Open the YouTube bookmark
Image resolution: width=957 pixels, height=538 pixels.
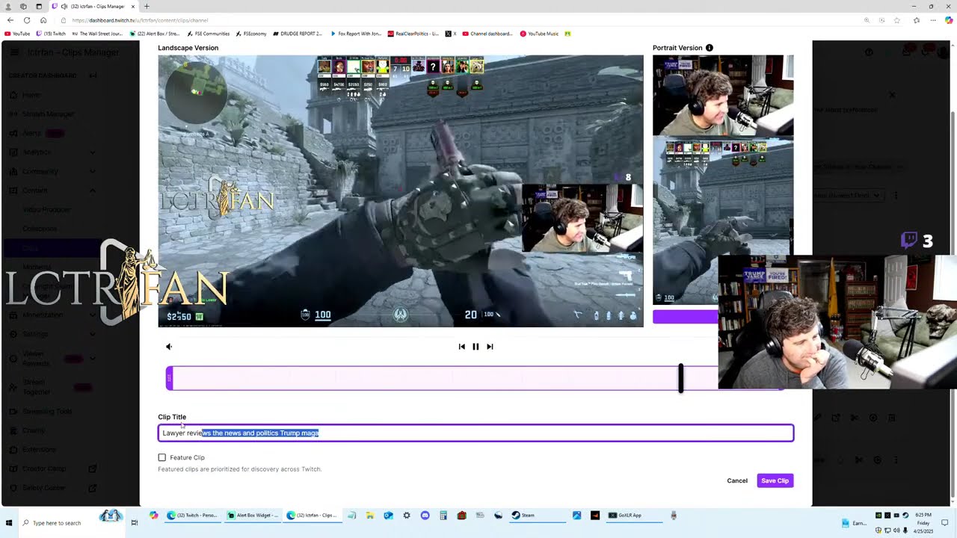pyautogui.click(x=17, y=34)
